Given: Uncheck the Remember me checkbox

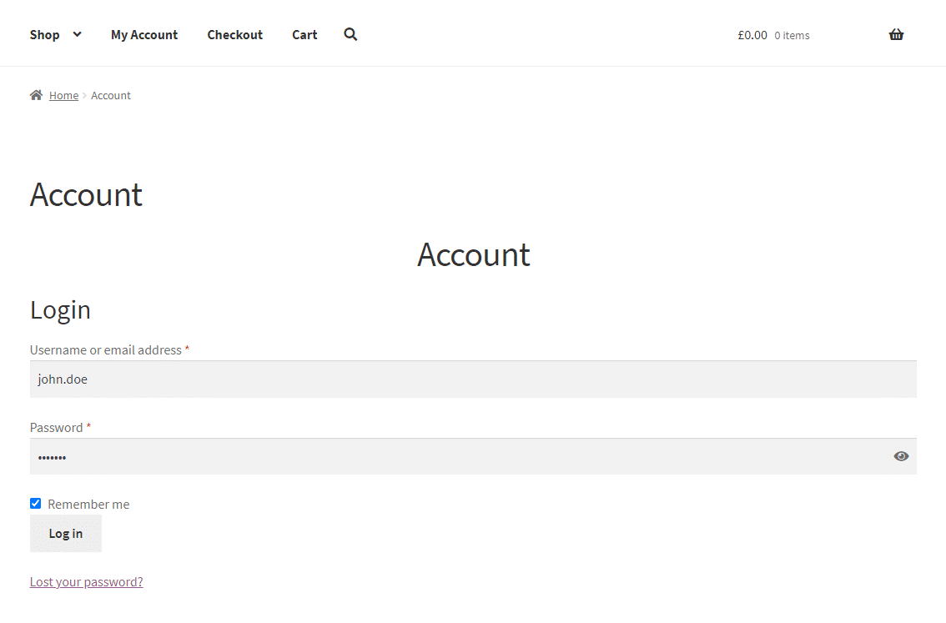Looking at the screenshot, I should pos(35,504).
